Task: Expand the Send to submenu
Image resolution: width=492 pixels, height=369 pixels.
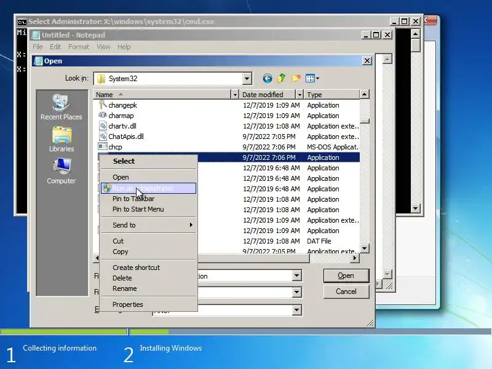Action: 148,225
